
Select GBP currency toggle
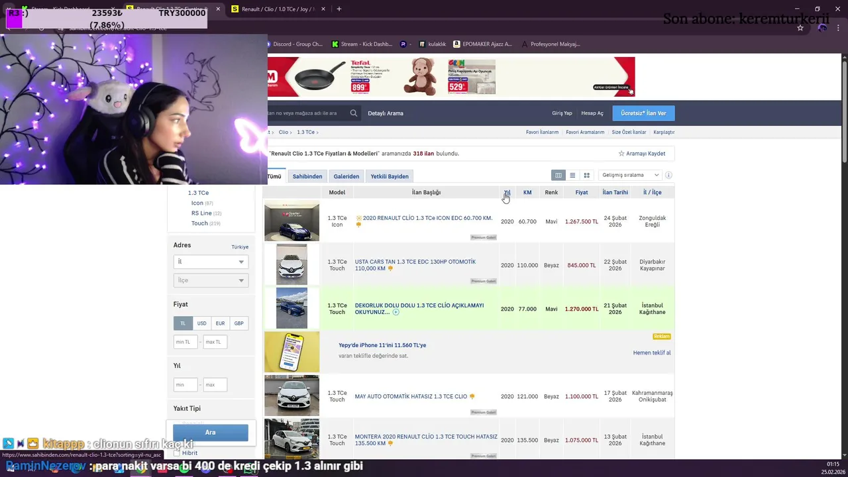click(x=238, y=323)
